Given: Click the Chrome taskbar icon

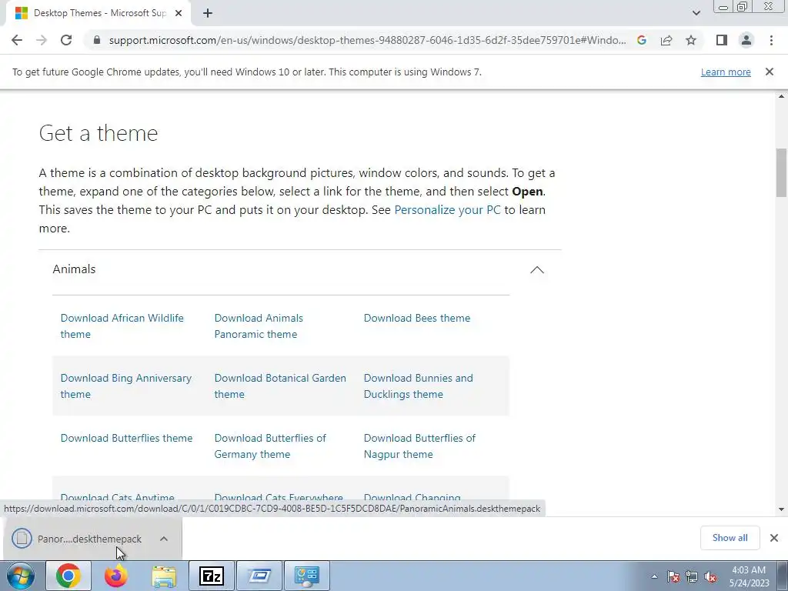Looking at the screenshot, I should coord(68,576).
